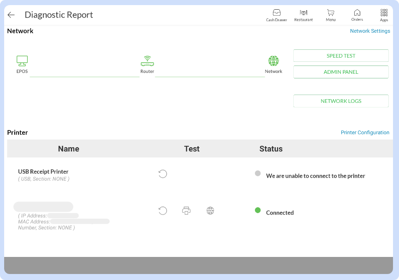Click the 'USB, Section: NONE' text
The height and width of the screenshot is (280, 399).
coord(44,179)
